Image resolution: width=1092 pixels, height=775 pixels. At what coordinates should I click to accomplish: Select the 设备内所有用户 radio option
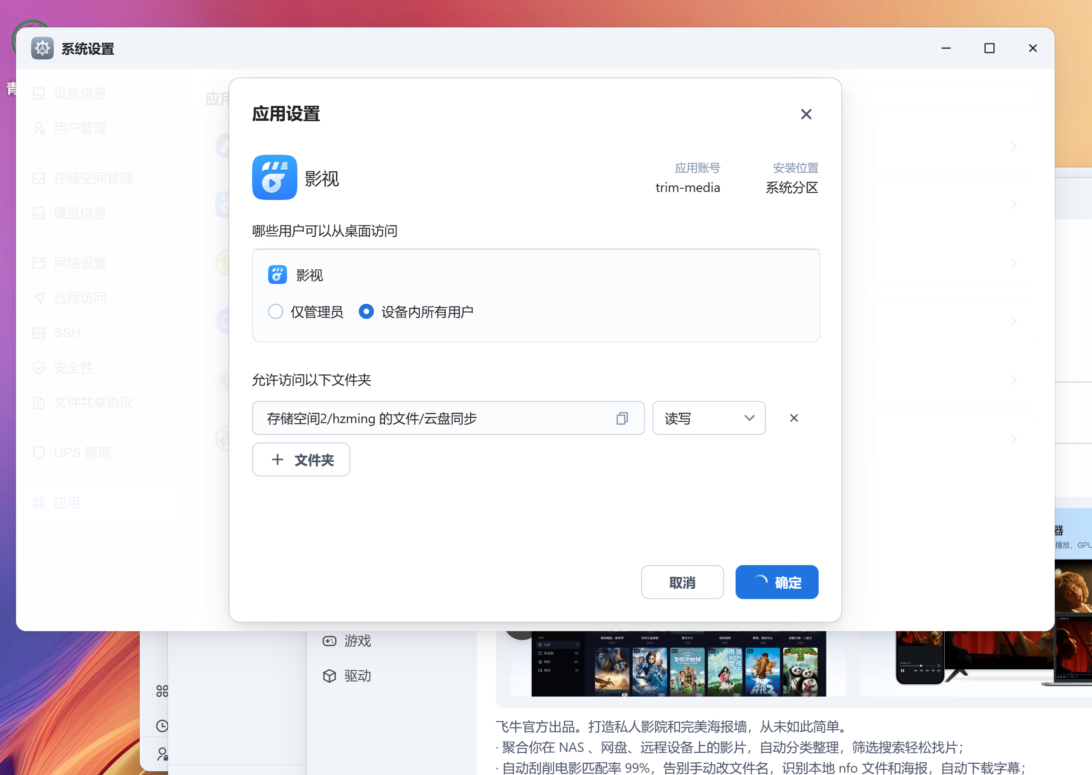pyautogui.click(x=416, y=312)
